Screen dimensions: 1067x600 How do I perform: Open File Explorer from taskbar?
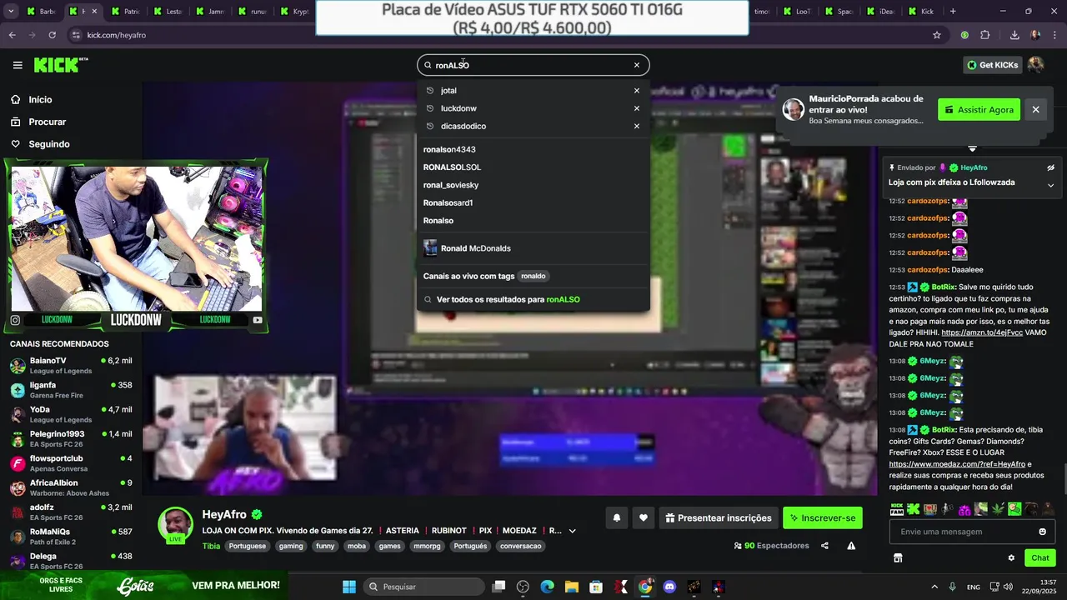coord(572,587)
